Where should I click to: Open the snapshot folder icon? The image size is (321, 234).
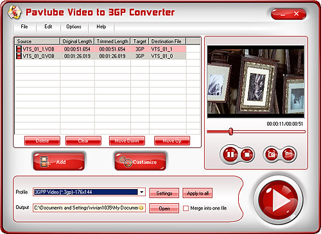[x=288, y=154]
